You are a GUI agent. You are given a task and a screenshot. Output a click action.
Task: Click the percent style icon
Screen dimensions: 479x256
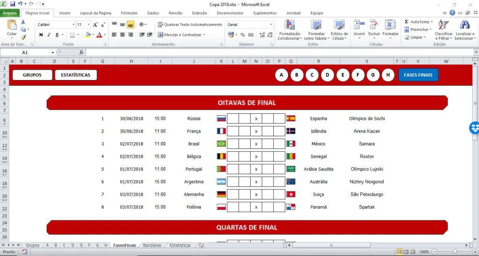click(242, 35)
